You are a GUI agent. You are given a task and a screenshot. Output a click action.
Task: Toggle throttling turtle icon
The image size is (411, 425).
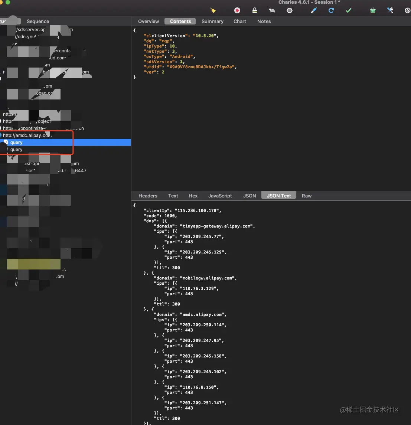click(x=272, y=10)
